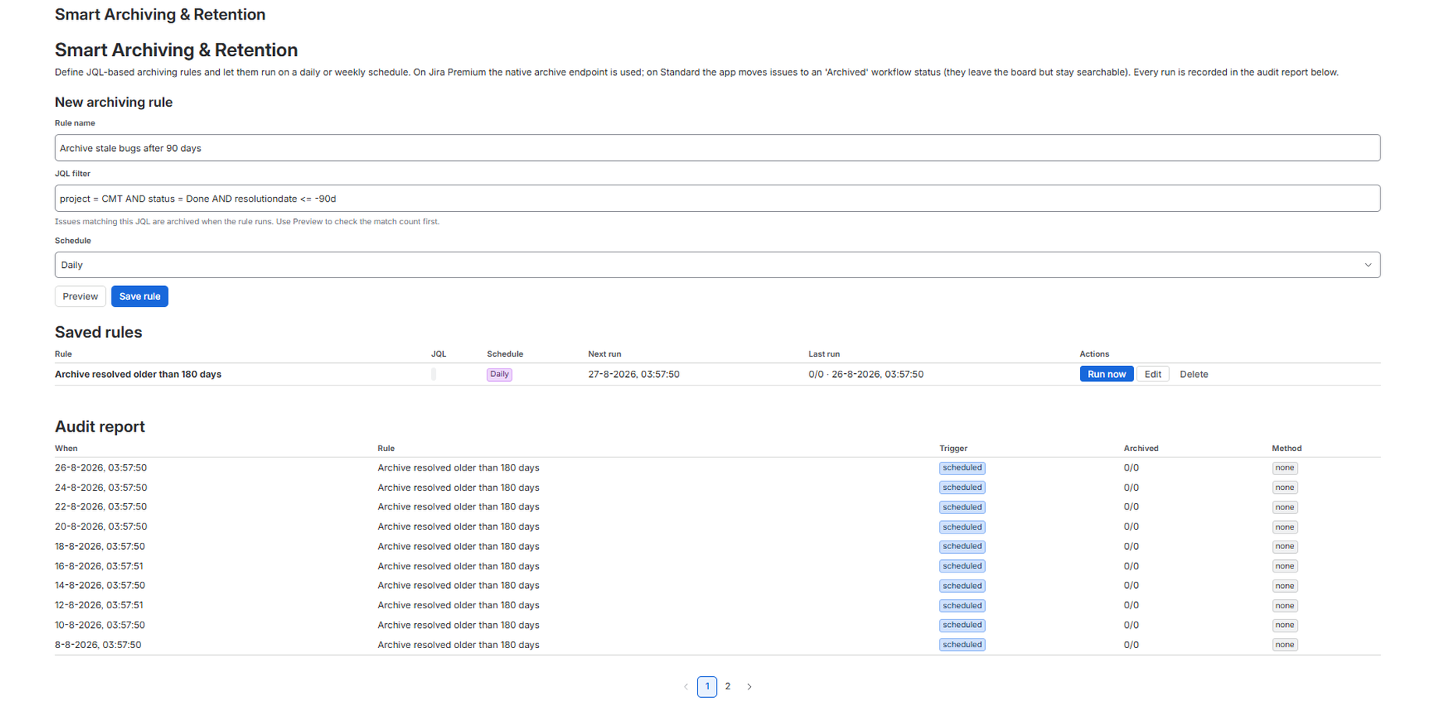Click audit entry dated 22-8-2026, 03:57:50
Viewport: 1435px width, 701px height.
point(101,507)
